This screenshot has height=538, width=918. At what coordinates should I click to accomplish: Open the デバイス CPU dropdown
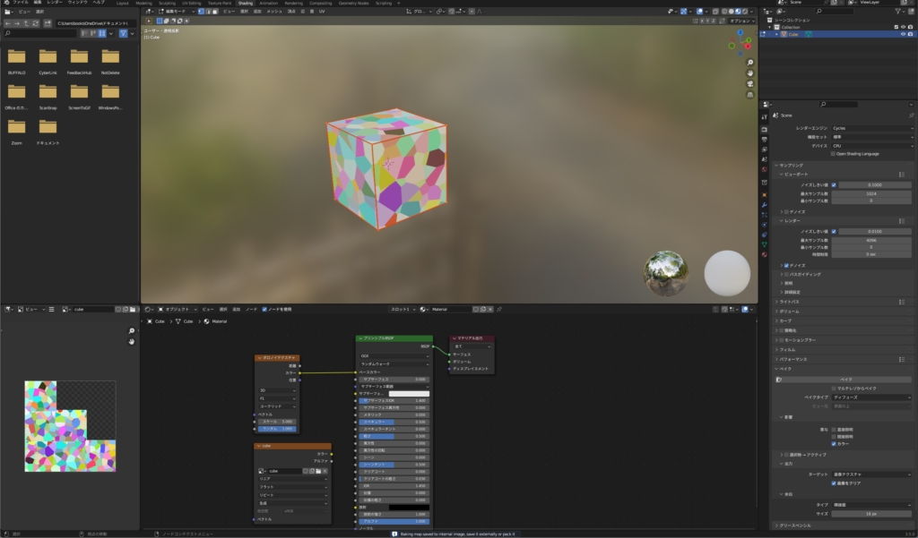(872, 146)
